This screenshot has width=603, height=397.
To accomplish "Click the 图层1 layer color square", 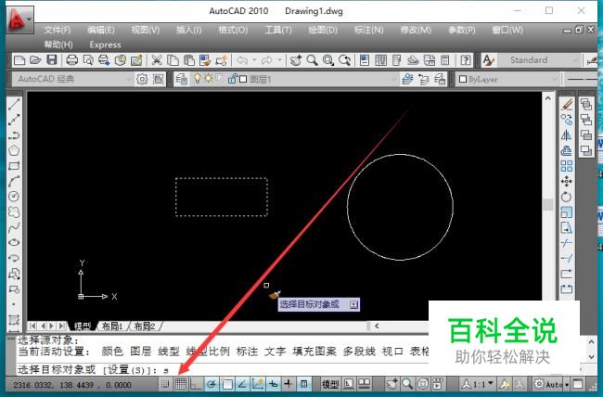I will [243, 79].
